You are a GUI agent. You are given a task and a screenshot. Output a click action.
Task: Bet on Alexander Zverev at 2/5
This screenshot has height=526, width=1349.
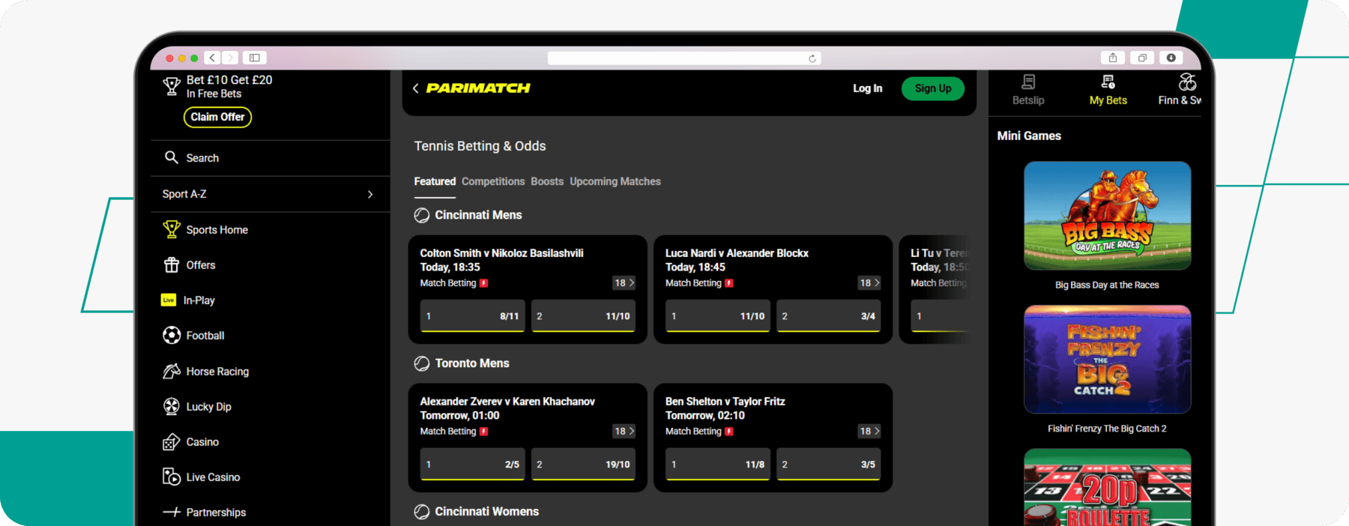(472, 465)
